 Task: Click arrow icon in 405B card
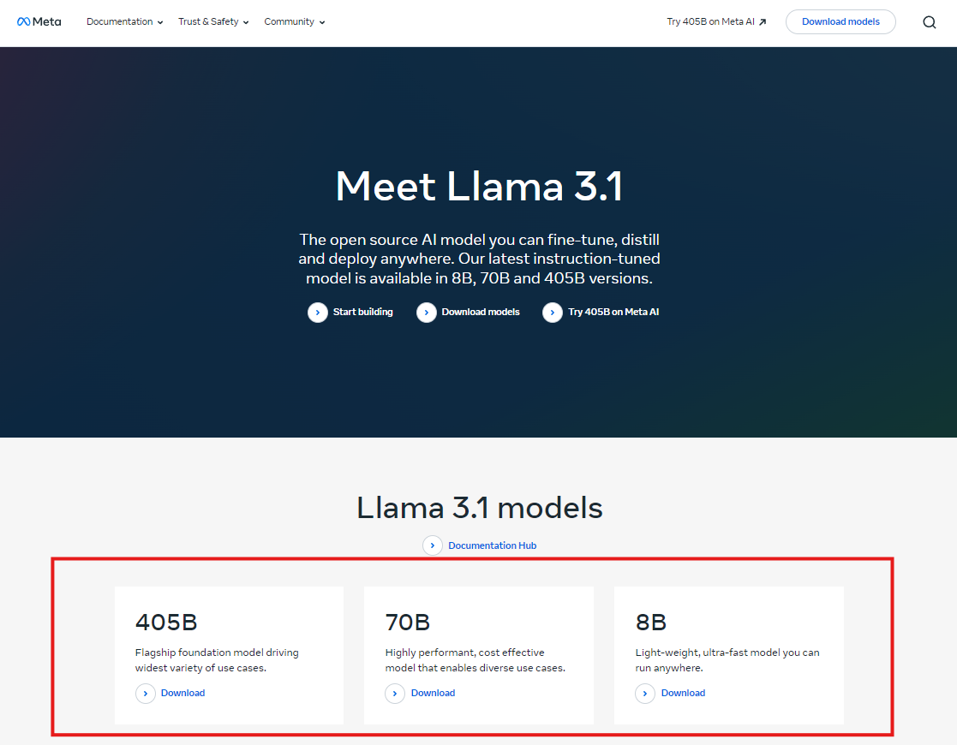click(x=146, y=694)
